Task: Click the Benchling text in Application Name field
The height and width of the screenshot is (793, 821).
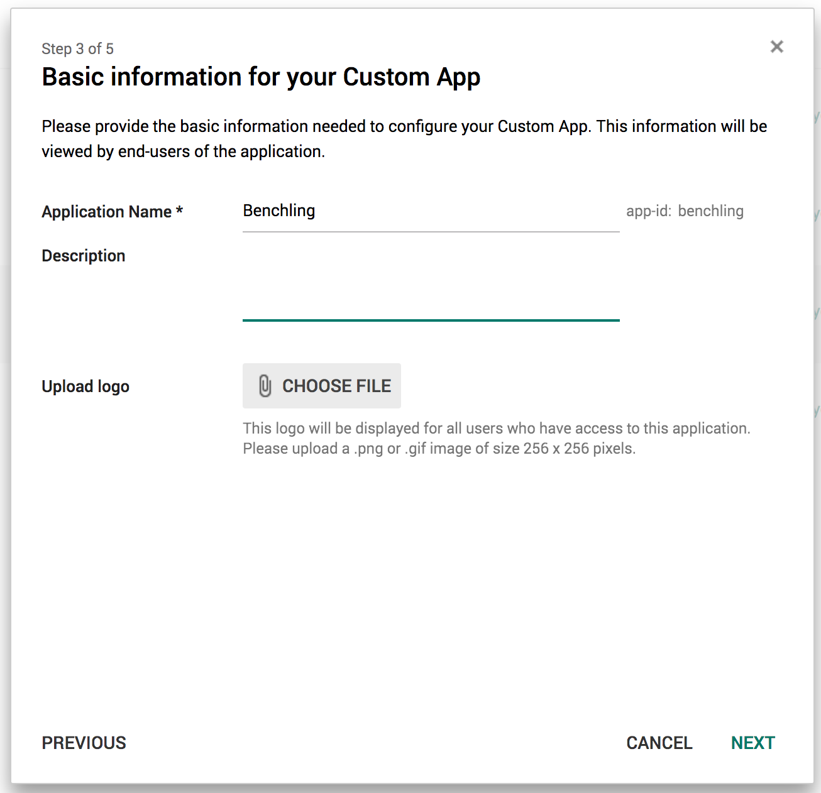Action: (279, 211)
